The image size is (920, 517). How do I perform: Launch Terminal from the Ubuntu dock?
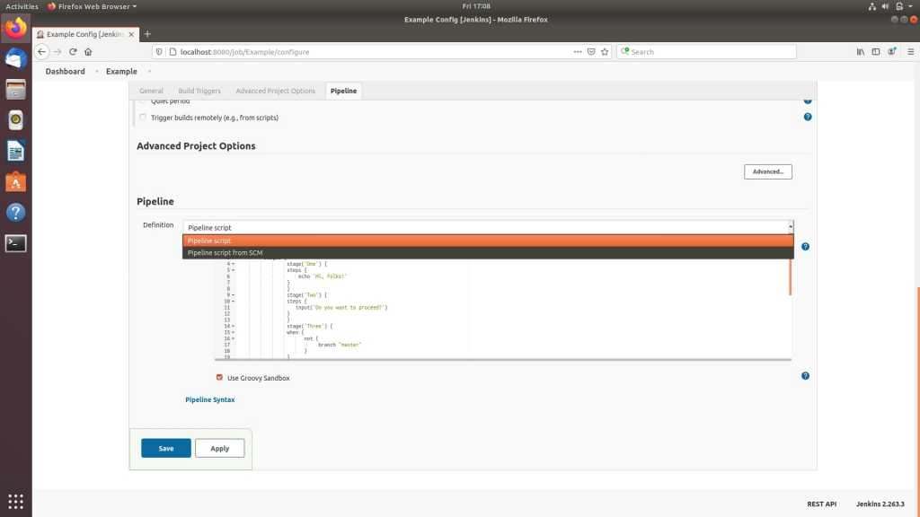point(15,242)
